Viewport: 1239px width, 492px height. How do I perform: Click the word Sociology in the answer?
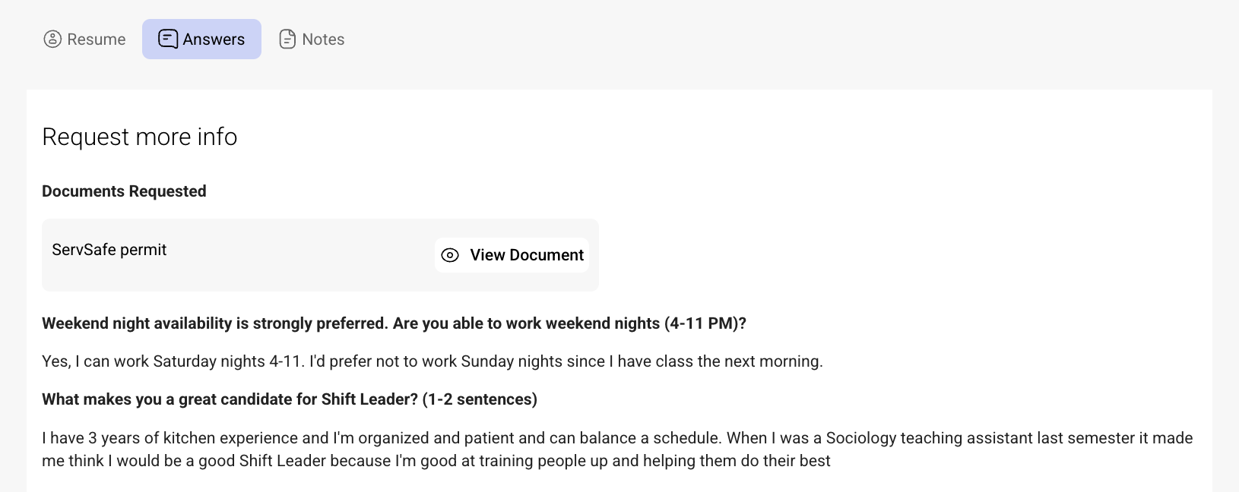(x=862, y=438)
